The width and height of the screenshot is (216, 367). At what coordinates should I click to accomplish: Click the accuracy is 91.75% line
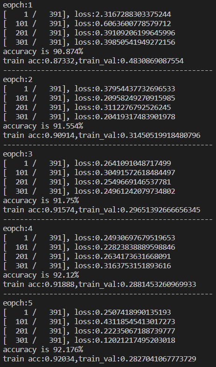pyautogui.click(x=41, y=201)
